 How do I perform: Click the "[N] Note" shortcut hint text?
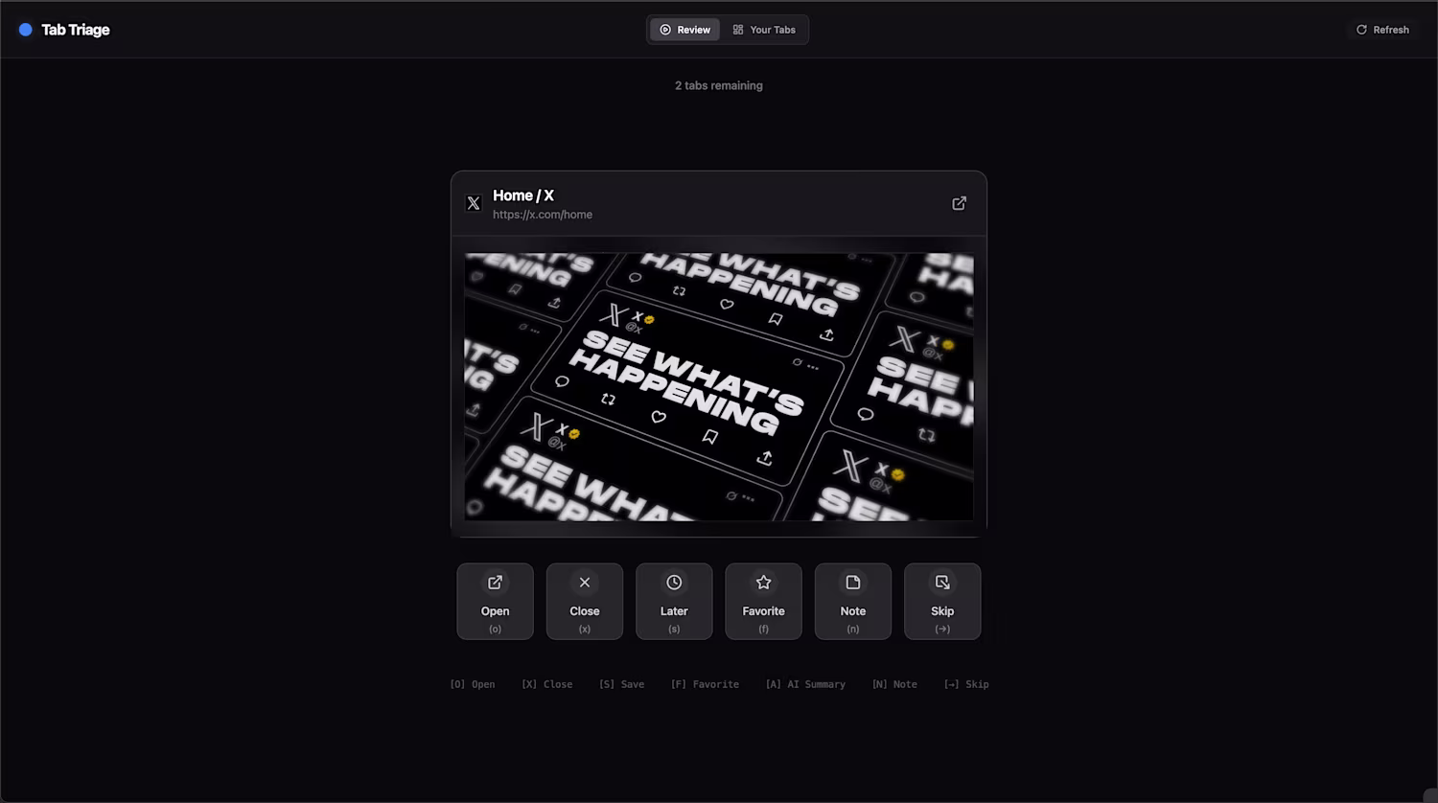[x=894, y=684]
